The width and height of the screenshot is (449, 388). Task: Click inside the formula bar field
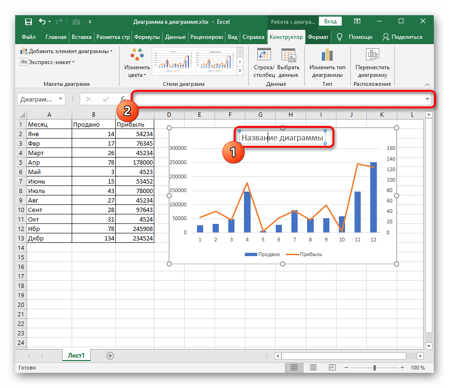(x=279, y=99)
